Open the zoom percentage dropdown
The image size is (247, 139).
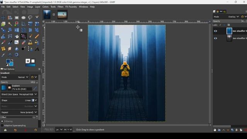[68, 130]
